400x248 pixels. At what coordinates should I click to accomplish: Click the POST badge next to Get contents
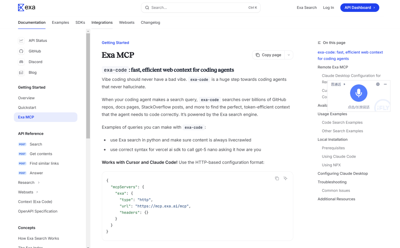click(22, 154)
